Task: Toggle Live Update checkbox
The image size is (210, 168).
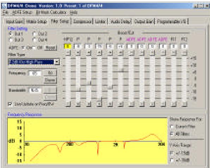Action: coord(10,104)
